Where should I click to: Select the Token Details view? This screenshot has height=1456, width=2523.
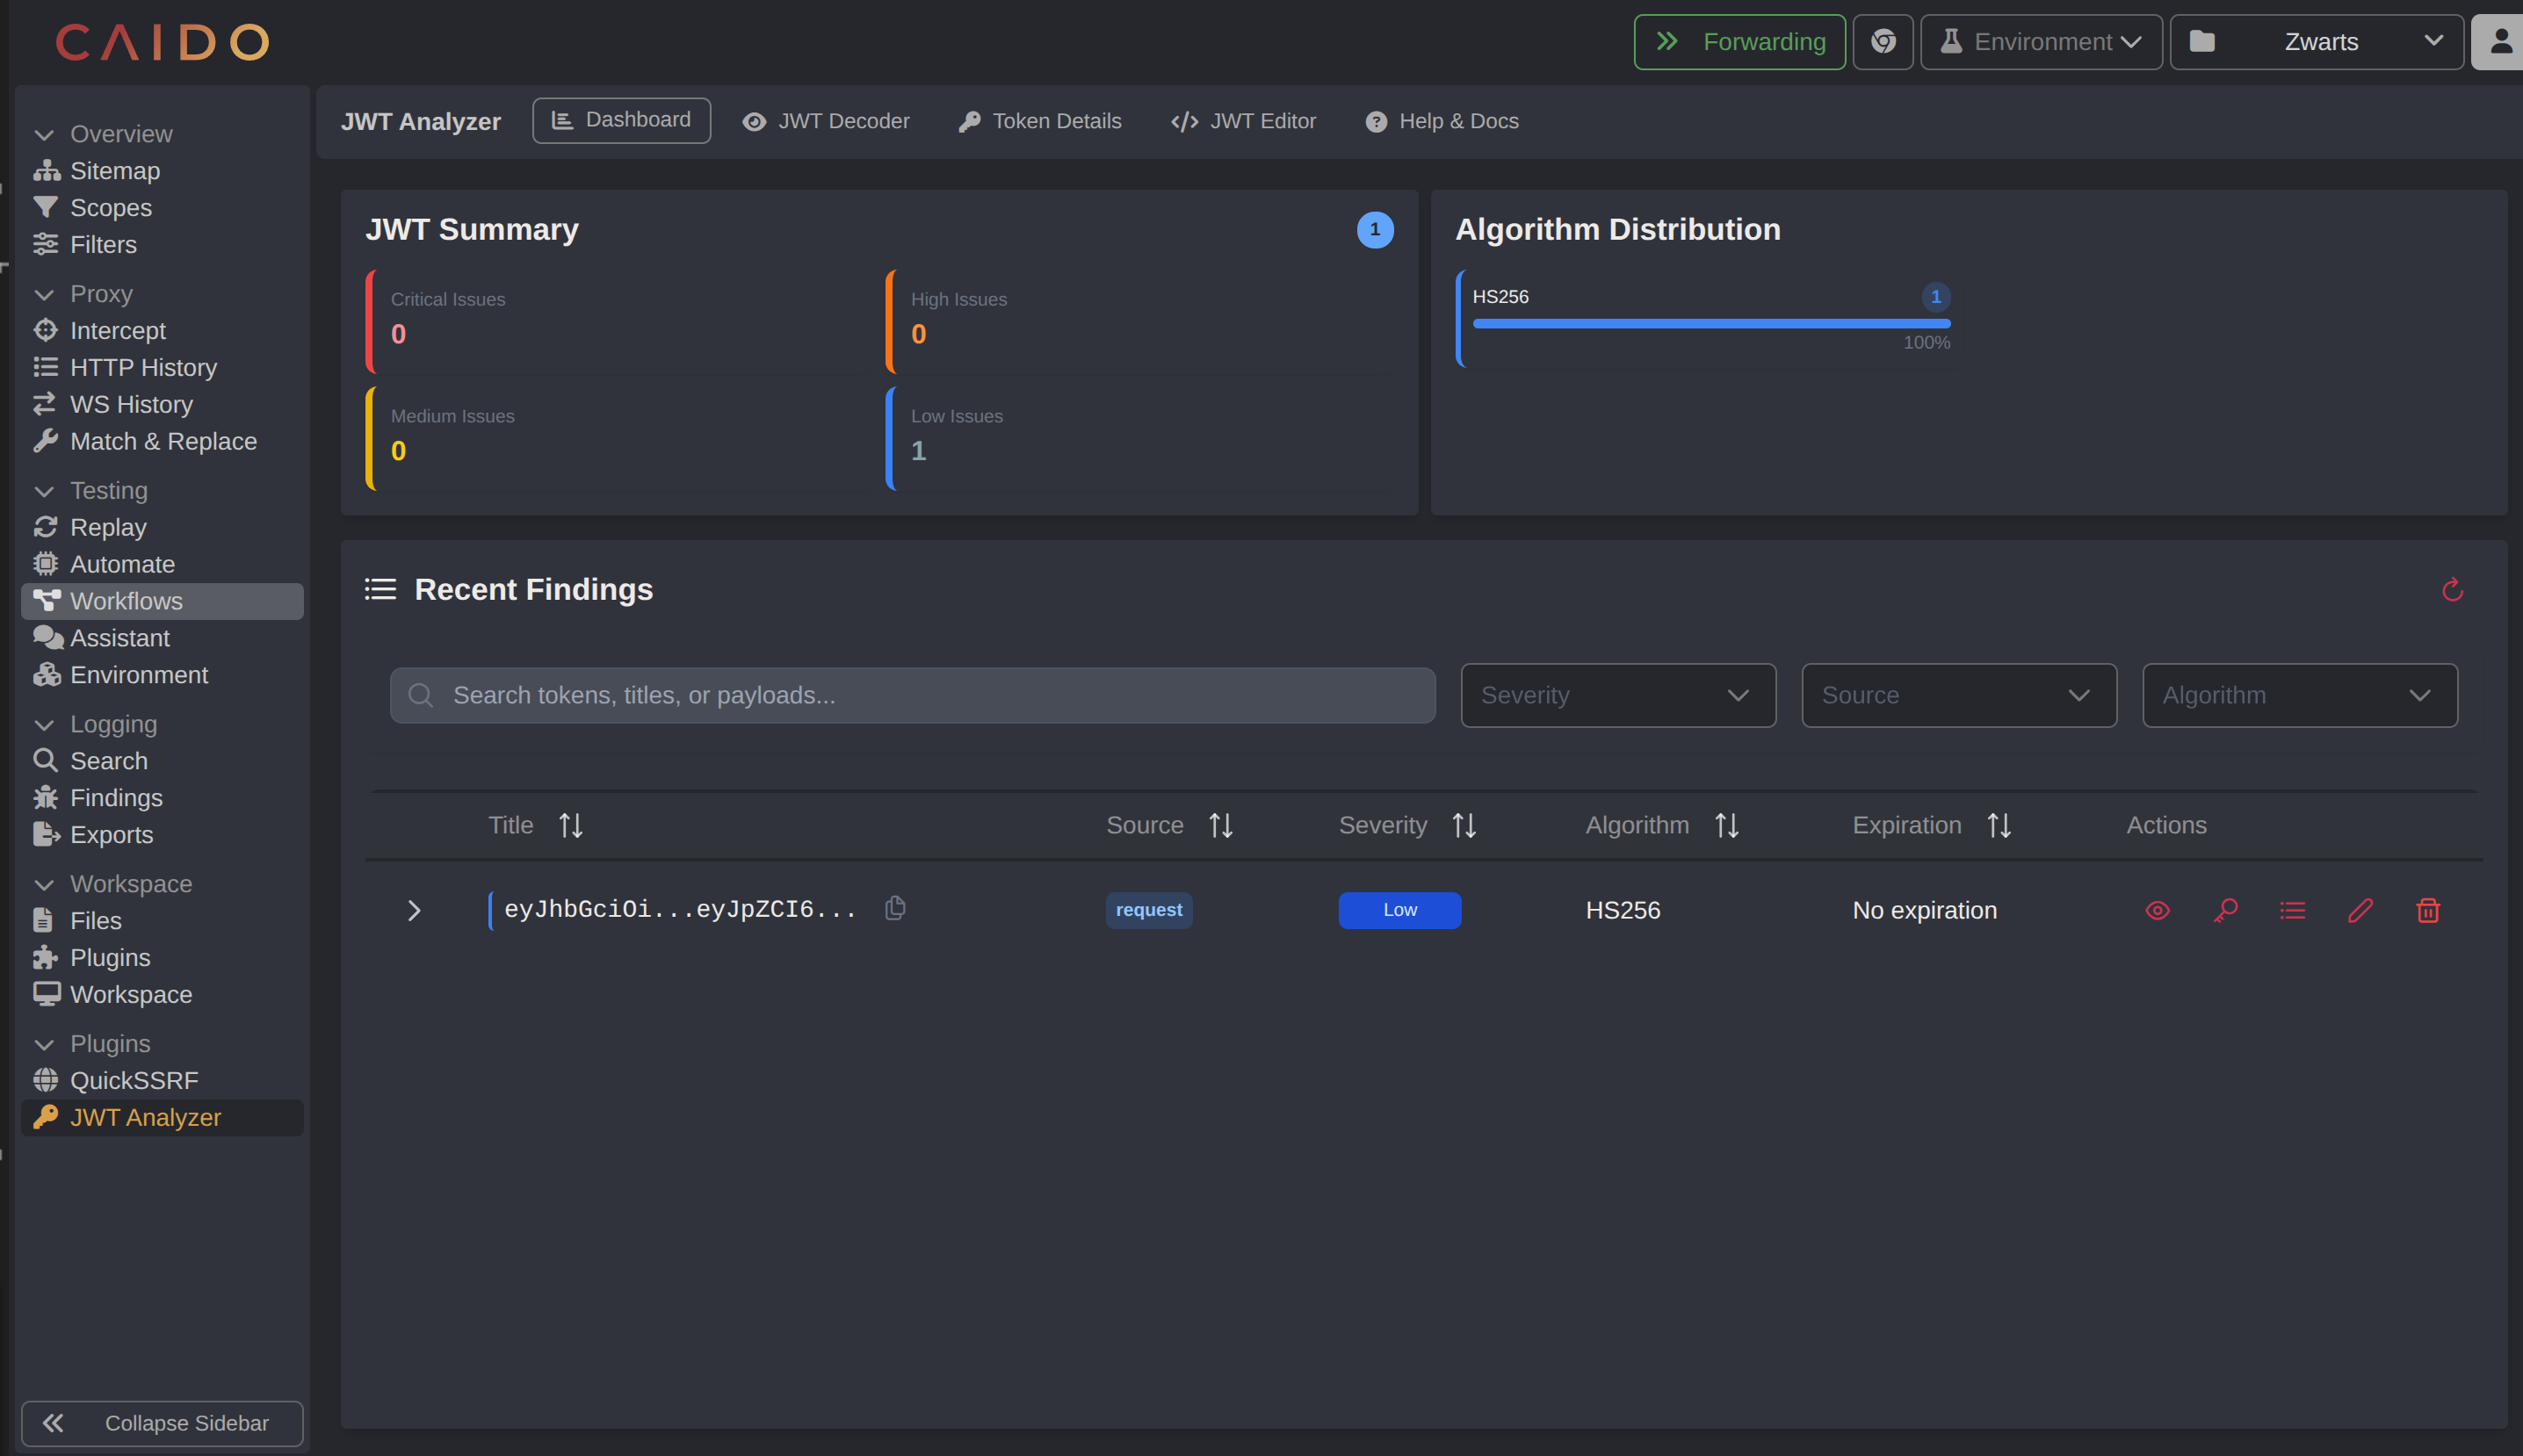tap(1038, 120)
